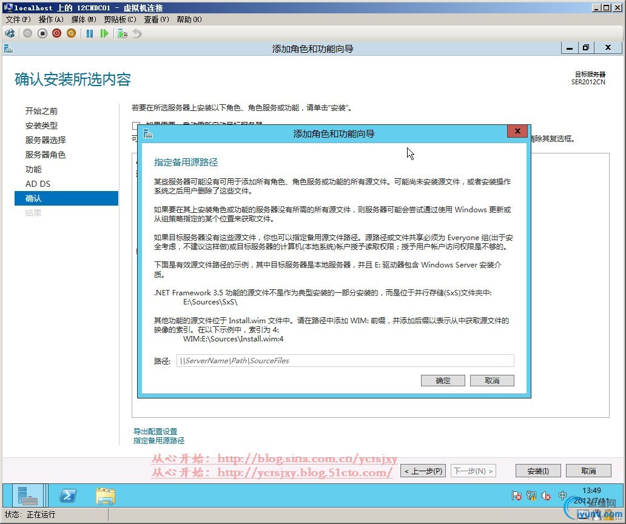This screenshot has width=626, height=524.
Task: Click the 指定备用源路径 heading in the dialog
Action: (x=186, y=163)
